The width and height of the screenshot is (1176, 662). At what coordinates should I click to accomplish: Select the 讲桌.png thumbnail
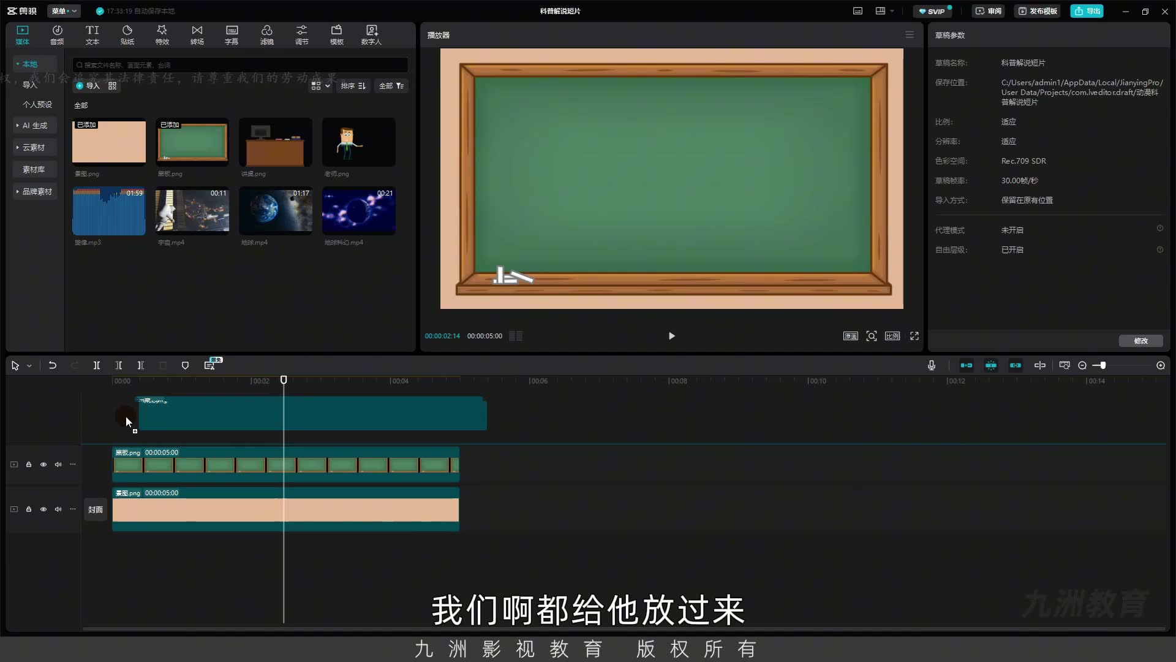(x=276, y=142)
